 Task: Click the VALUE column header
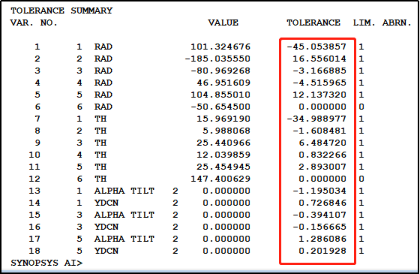[223, 23]
